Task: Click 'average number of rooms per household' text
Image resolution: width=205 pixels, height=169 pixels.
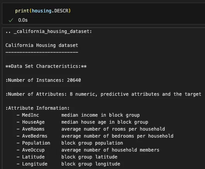Action: [113, 129]
